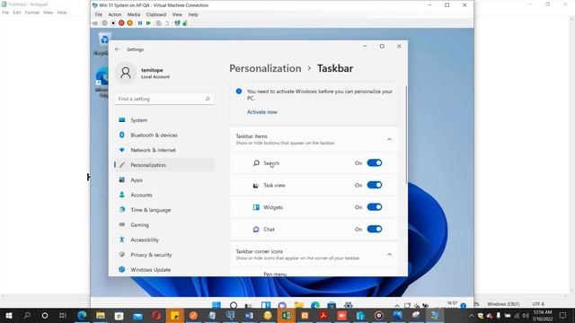The height and width of the screenshot is (323, 575).
Task: Open Microsoft Edge from the host taskbar
Action: tap(82, 315)
